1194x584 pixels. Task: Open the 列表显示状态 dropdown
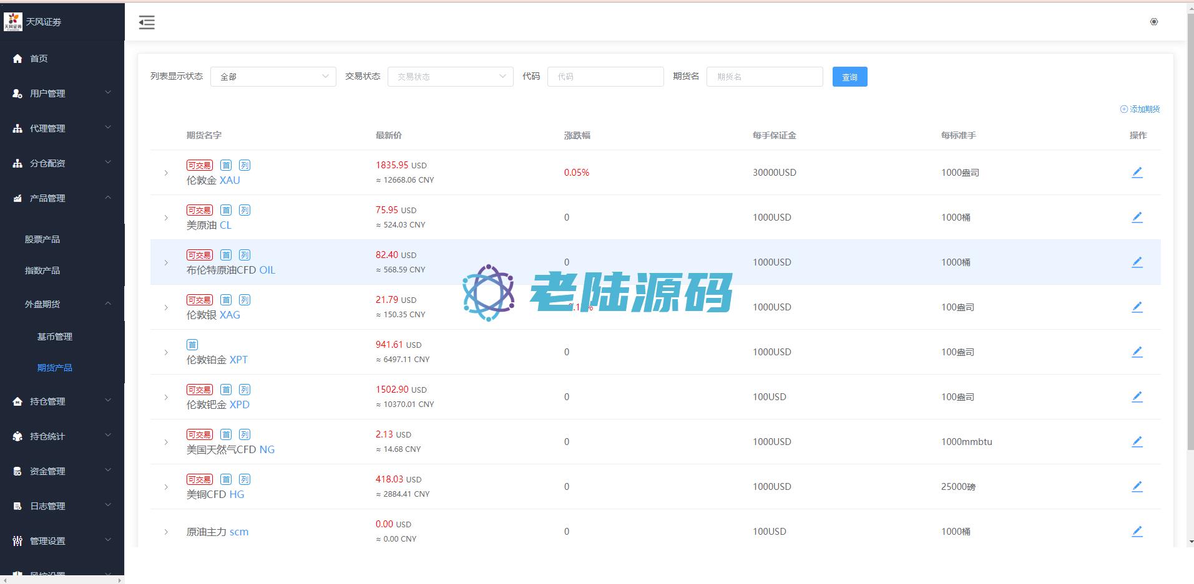(273, 77)
